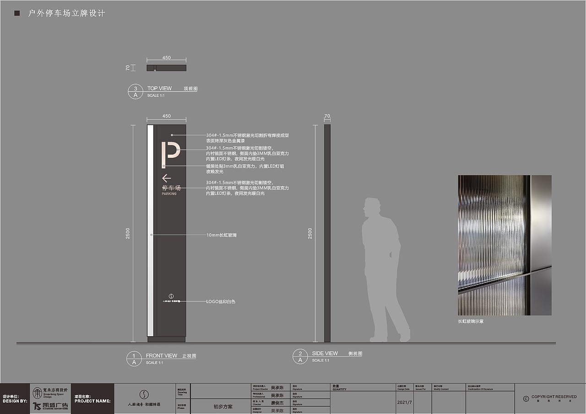Click the 长虹玻璃示意 caption
Screen dimensions: 586x414
point(471,322)
